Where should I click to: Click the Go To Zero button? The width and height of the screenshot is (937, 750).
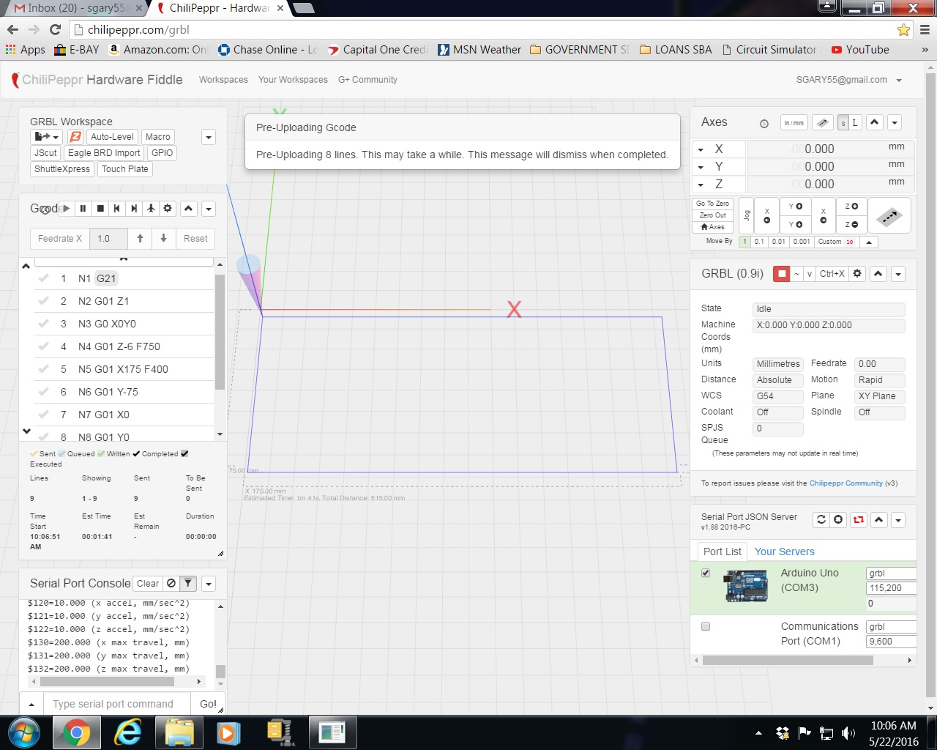[x=712, y=204]
